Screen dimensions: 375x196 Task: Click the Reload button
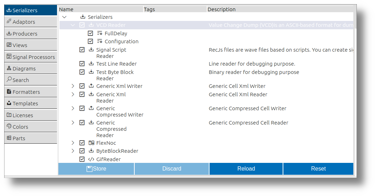[246, 169]
